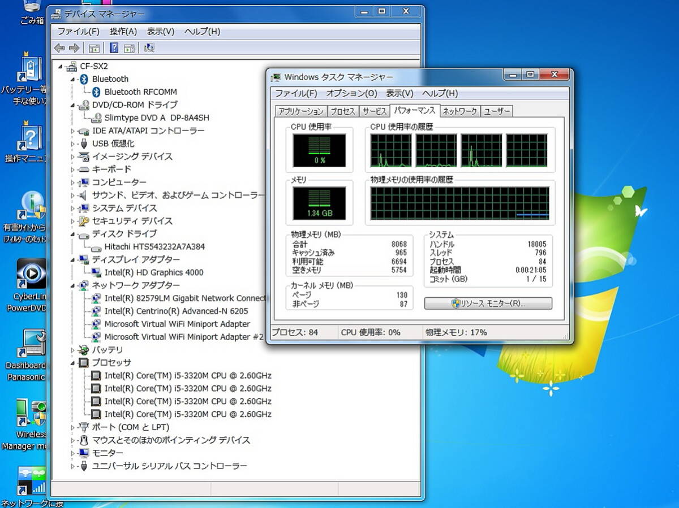This screenshot has height=508, width=679.
Task: Click the scan for hardware changes icon
Action: [x=149, y=48]
